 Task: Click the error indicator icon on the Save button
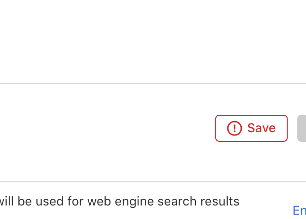(234, 128)
